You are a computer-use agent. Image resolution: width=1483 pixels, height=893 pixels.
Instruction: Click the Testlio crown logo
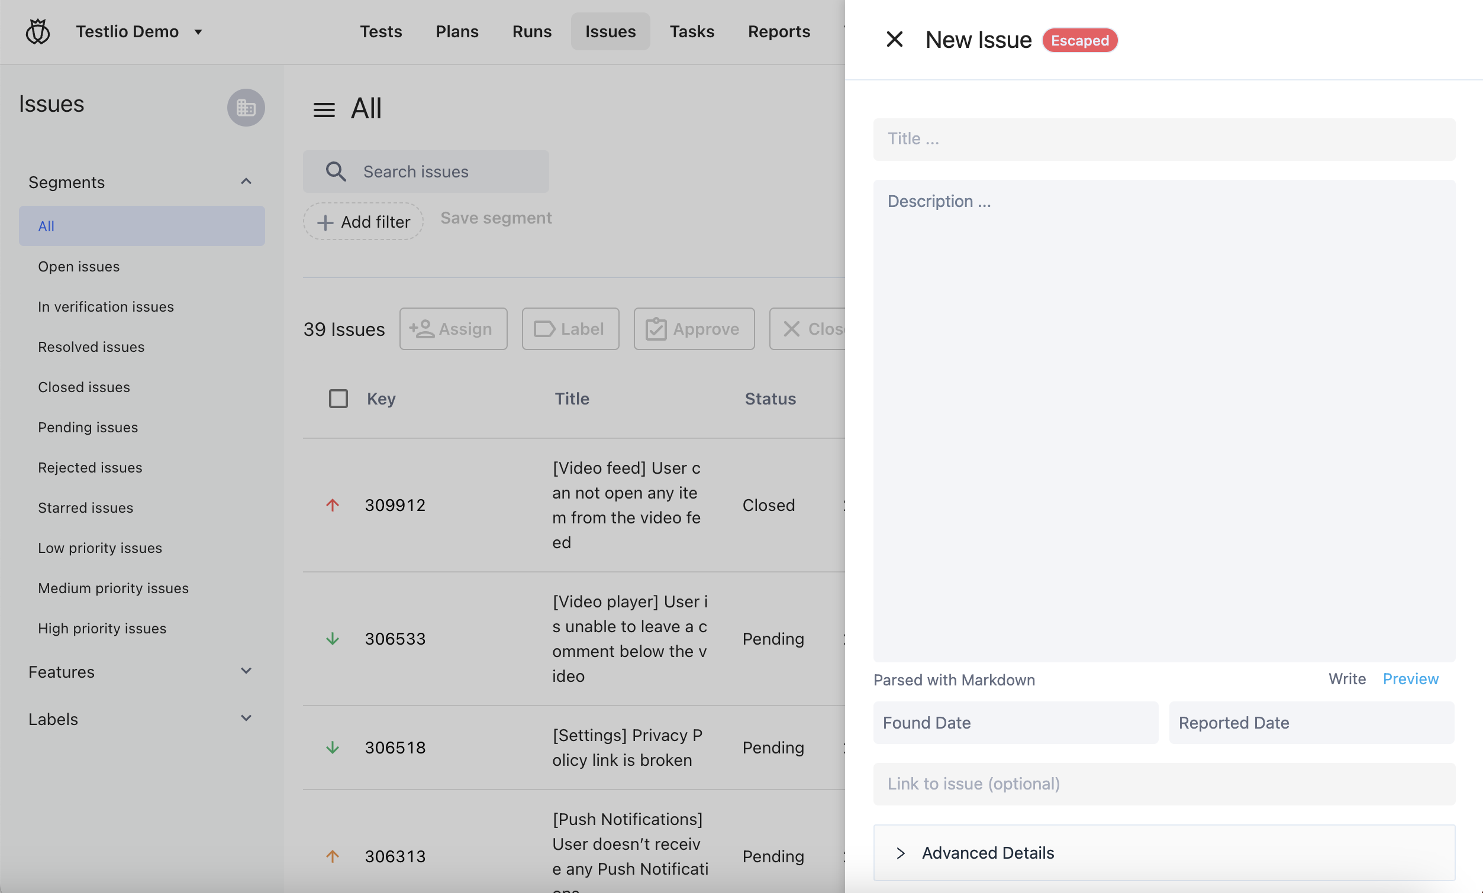(37, 31)
